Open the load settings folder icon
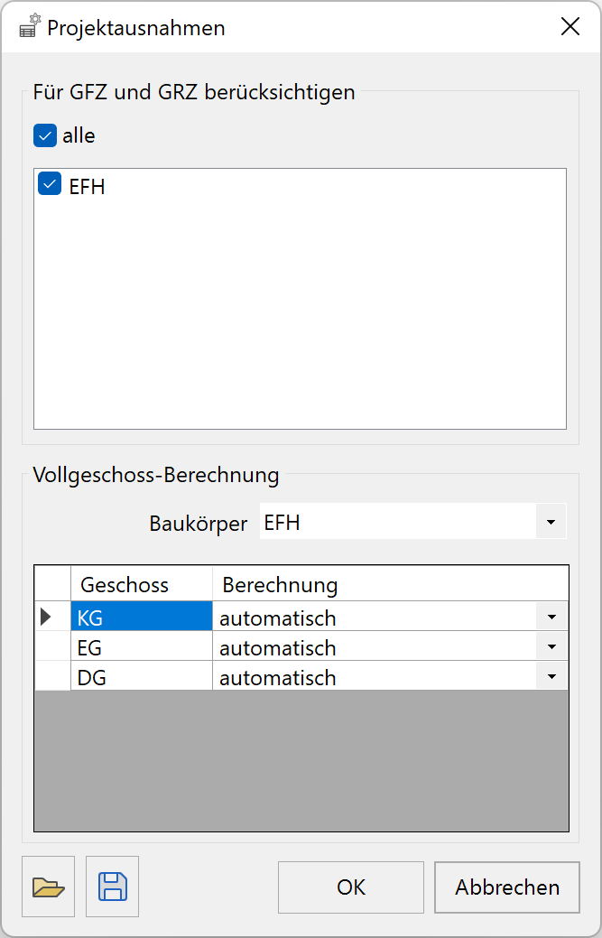This screenshot has height=938, width=602. [x=49, y=887]
